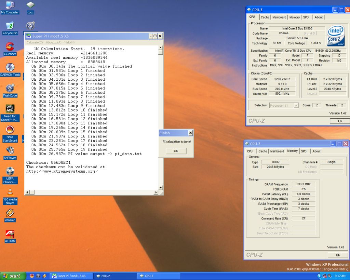The image size is (350, 280).
Task: Click OK in the bottom CPU-Z Memory window
Action: click(338, 255)
